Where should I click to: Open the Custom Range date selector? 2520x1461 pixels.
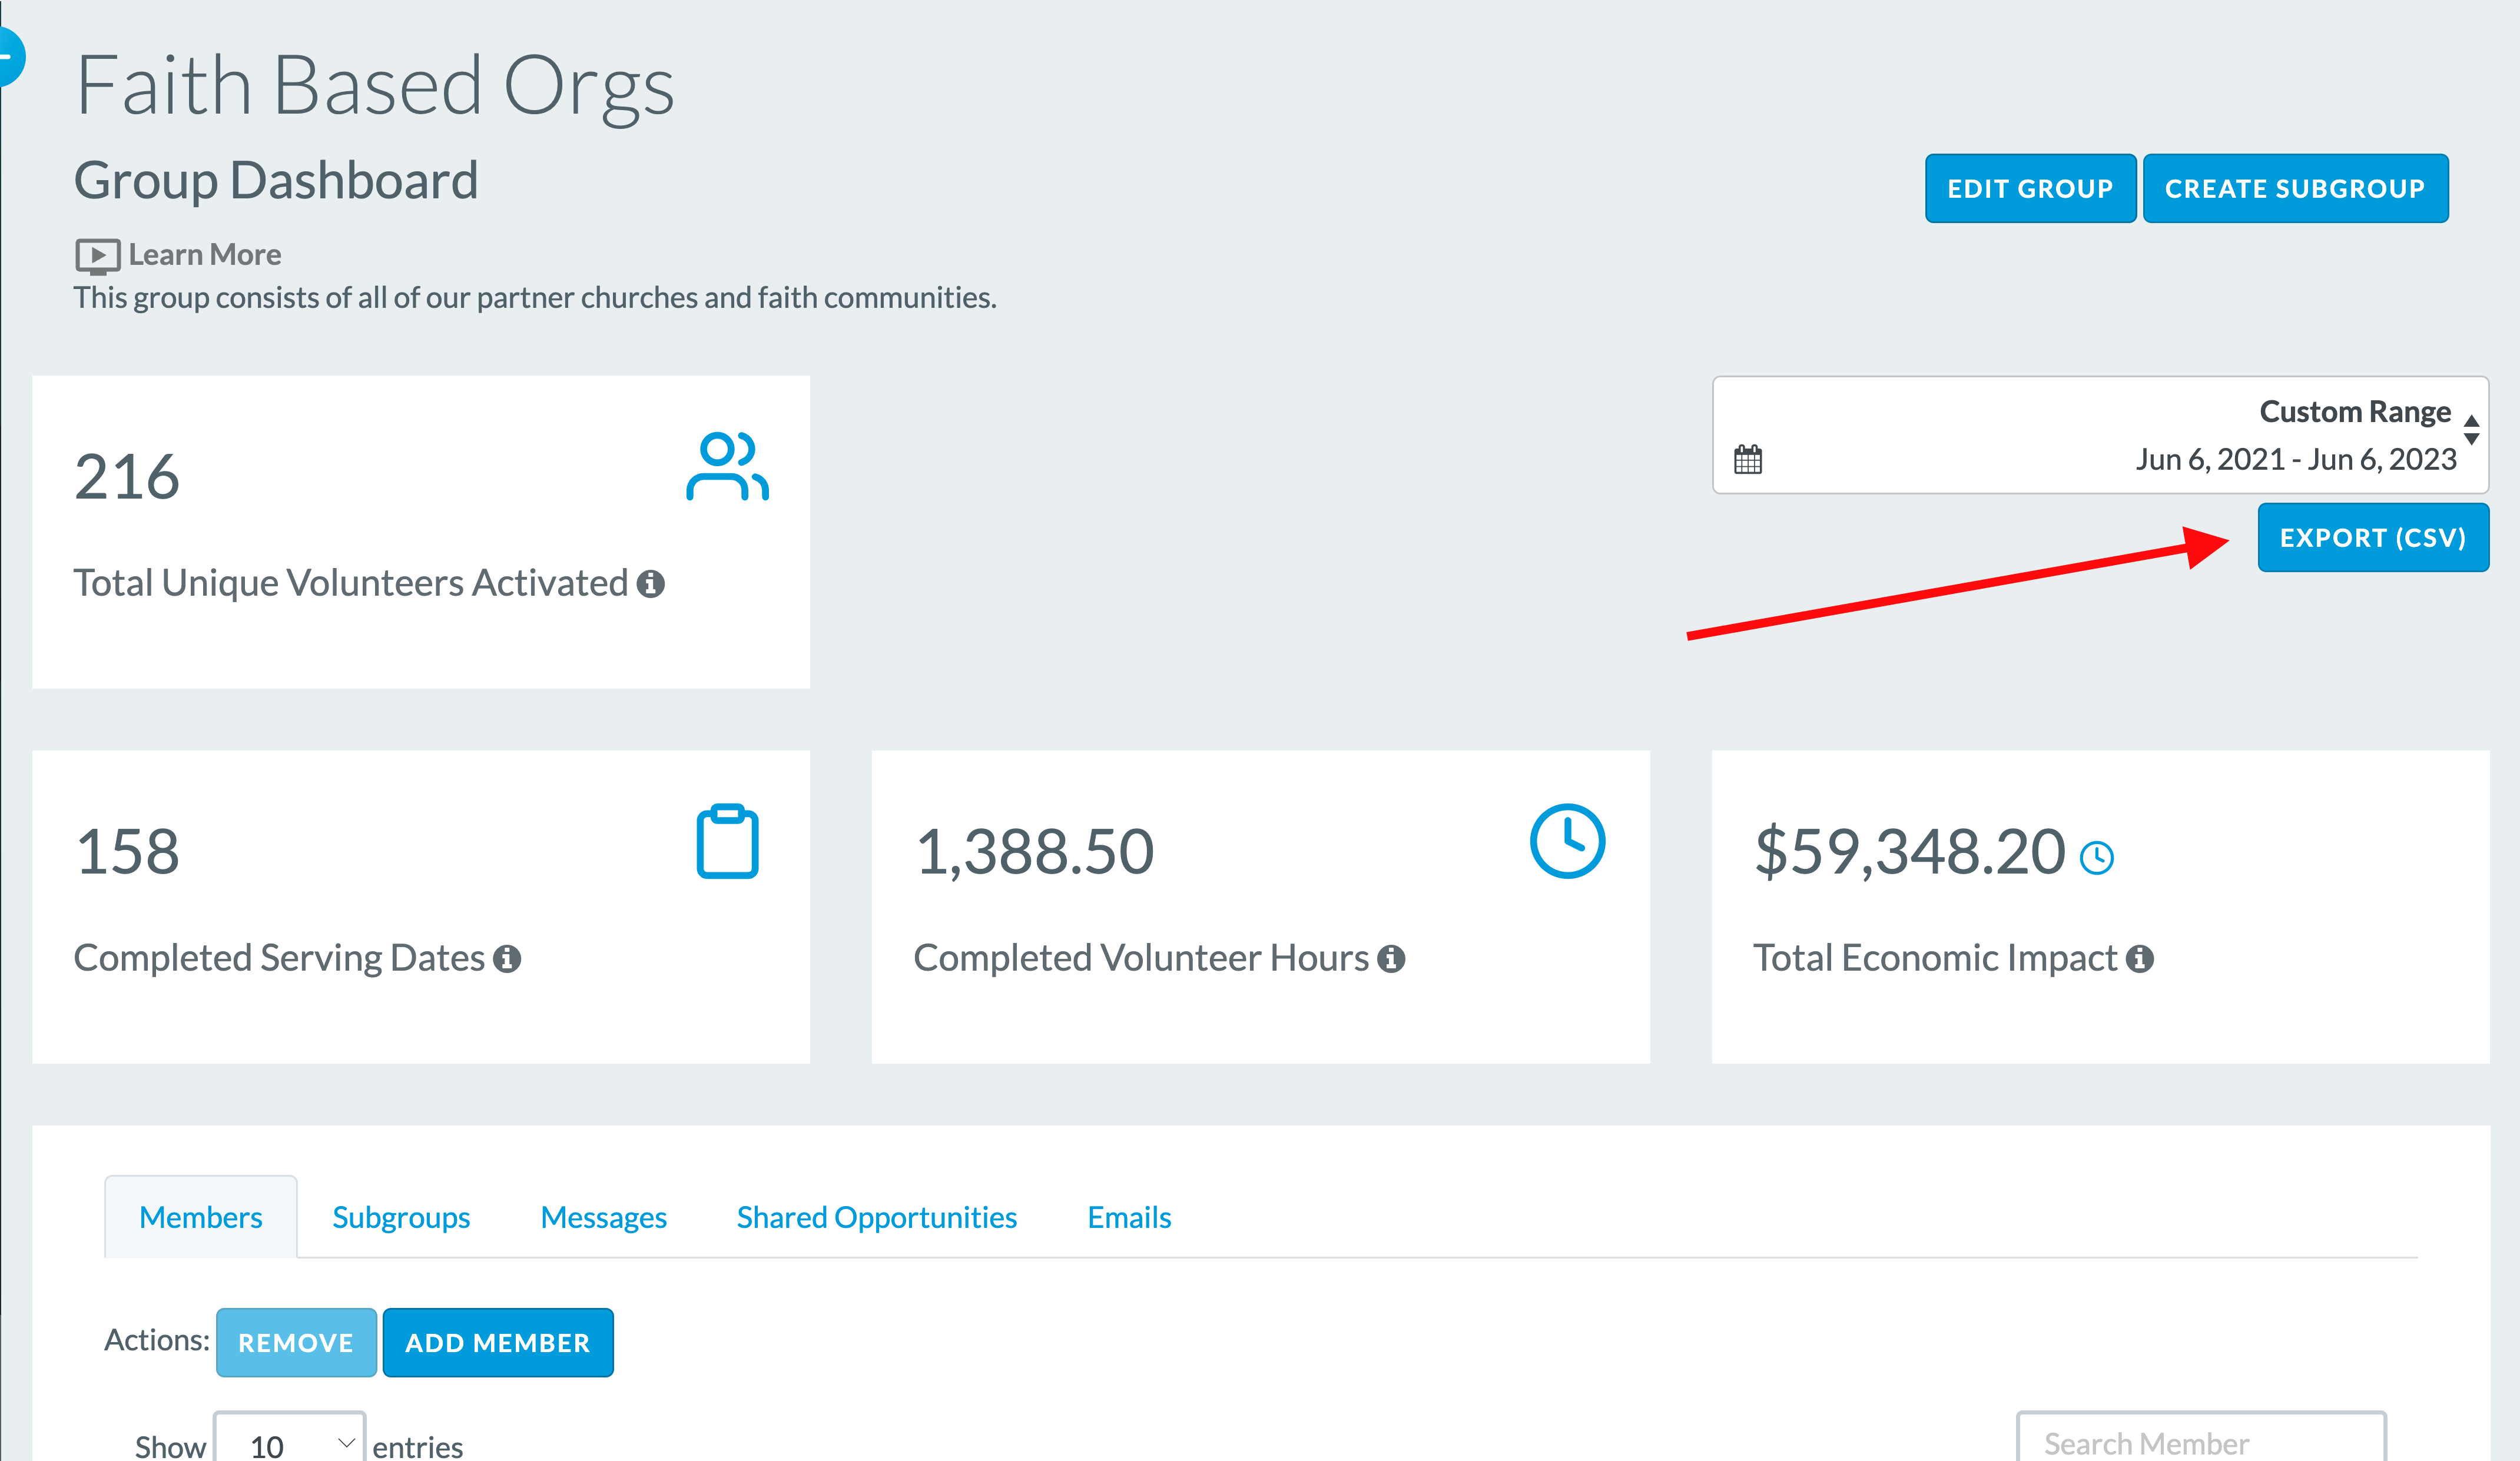pos(2100,435)
